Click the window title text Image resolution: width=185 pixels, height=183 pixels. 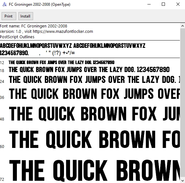39,4
